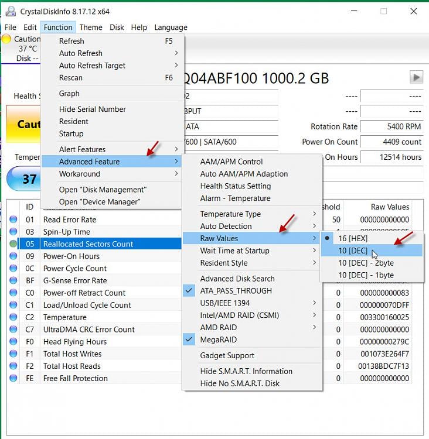Click the status circle for Free Fall Protection

tap(13, 378)
